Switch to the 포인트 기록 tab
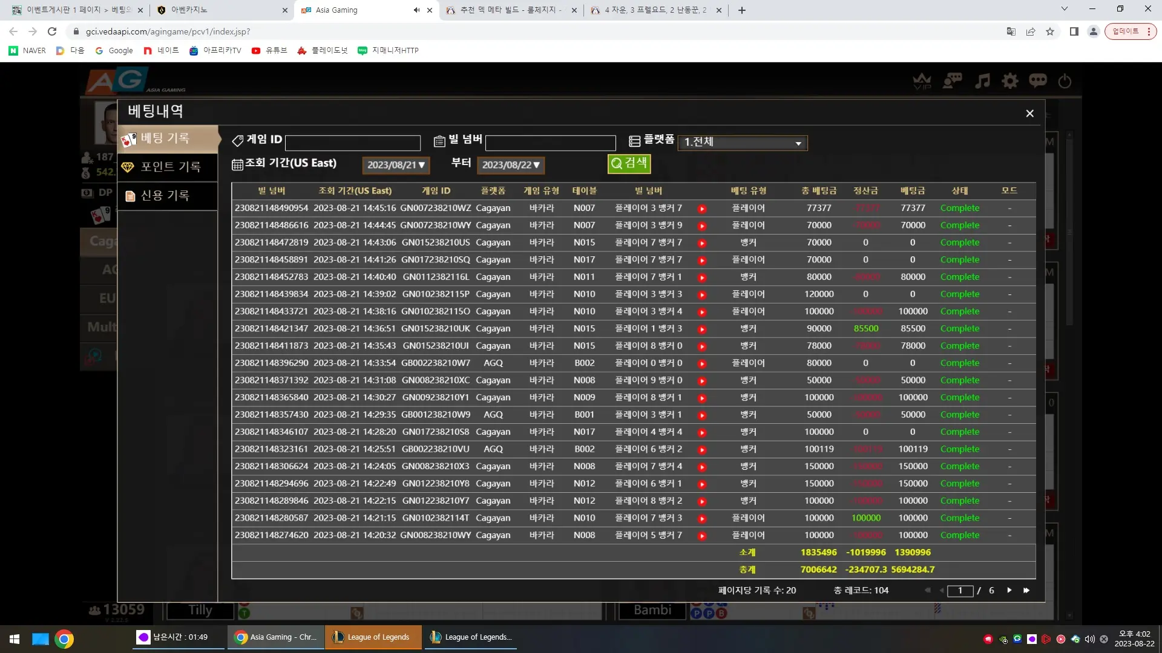This screenshot has width=1162, height=653. pyautogui.click(x=168, y=167)
